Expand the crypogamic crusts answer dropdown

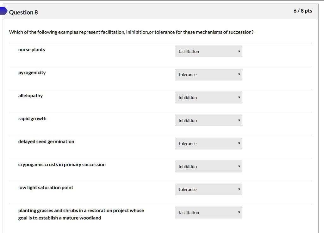pos(208,167)
